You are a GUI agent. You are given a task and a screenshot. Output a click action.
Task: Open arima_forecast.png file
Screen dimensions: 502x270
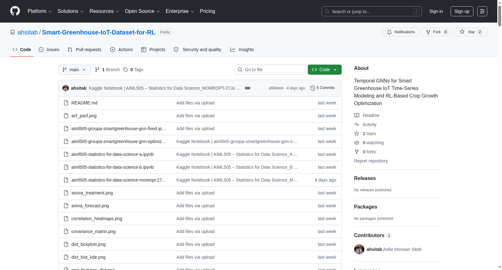[90, 206]
